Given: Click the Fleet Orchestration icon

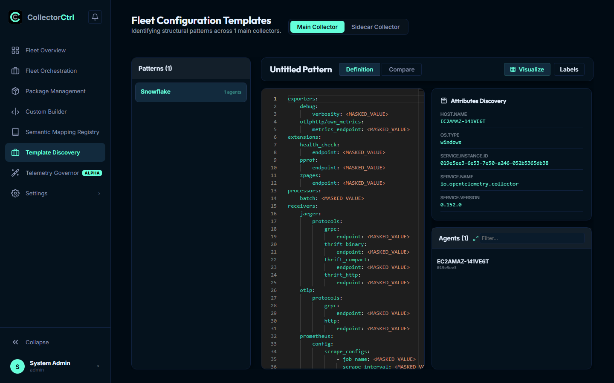Looking at the screenshot, I should (x=15, y=71).
